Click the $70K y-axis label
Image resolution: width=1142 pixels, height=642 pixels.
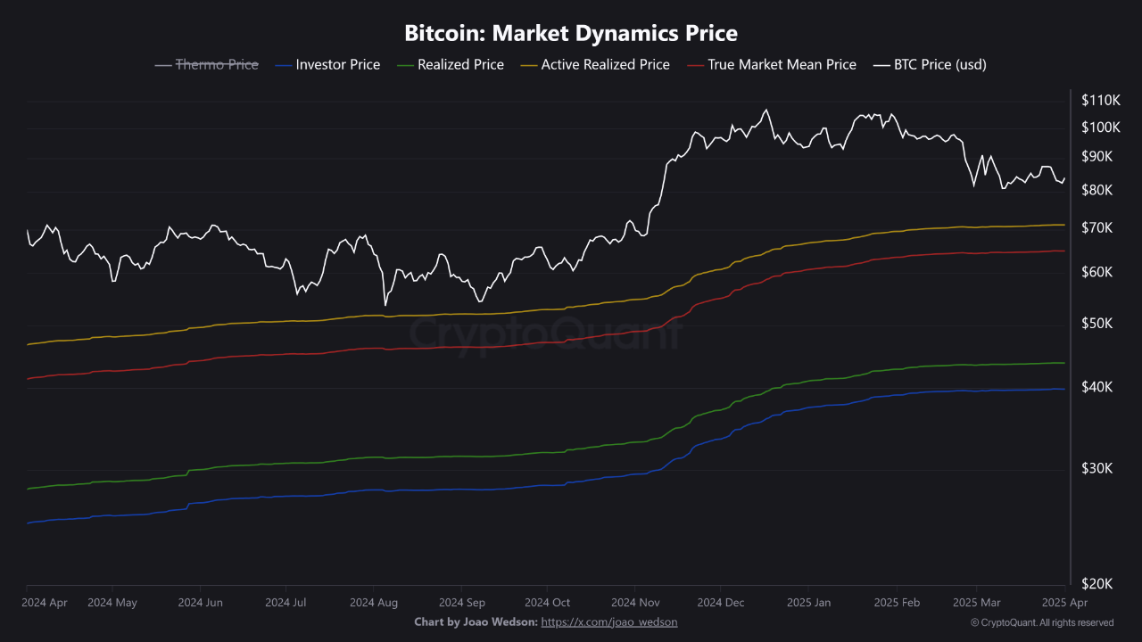[x=1097, y=228]
